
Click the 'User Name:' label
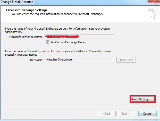coord(36,60)
